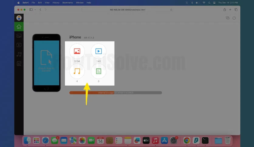Viewport: 254px width, 147px height.
Task: Click the link connection icon near power
Action: (x=228, y=18)
